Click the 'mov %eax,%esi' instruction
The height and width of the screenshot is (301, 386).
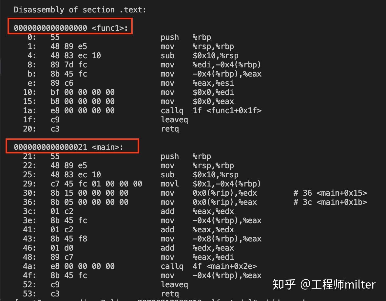[x=197, y=83]
